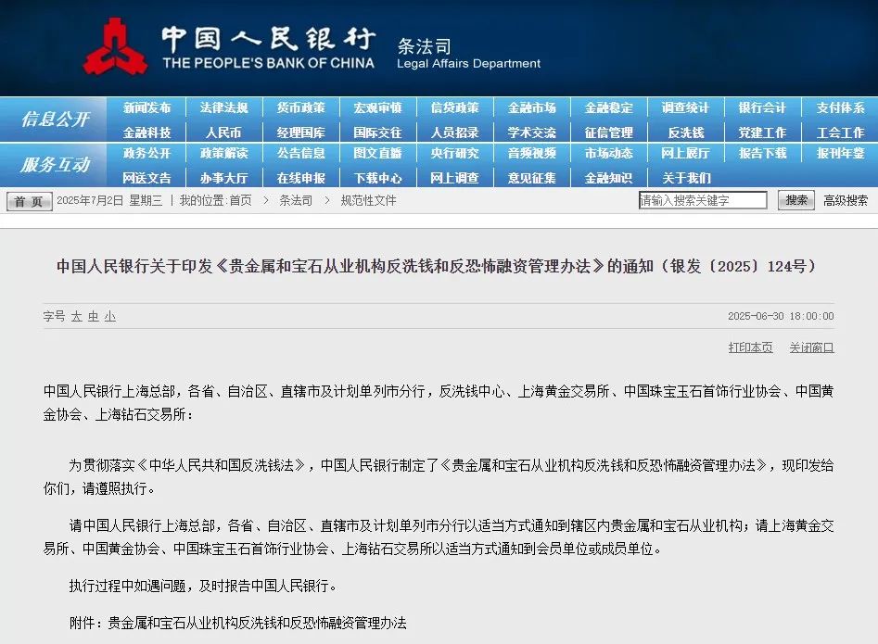Open 人员招录 menu item
Viewport: 878px width, 644px height.
click(x=454, y=133)
